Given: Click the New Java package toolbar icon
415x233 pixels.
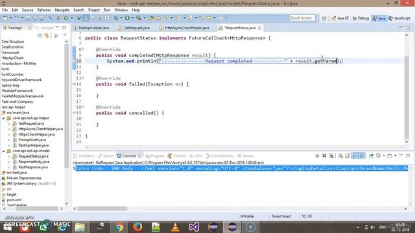Looking at the screenshot, I should [59, 18].
